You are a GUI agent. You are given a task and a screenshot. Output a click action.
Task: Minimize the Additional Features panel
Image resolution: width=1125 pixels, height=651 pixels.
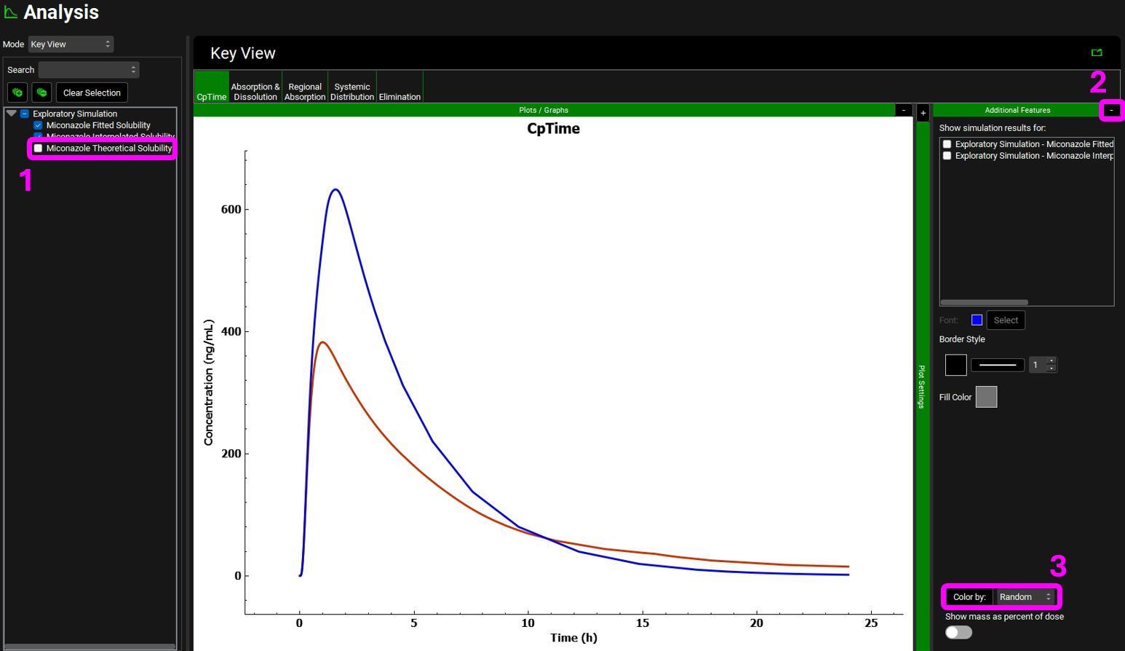1110,110
